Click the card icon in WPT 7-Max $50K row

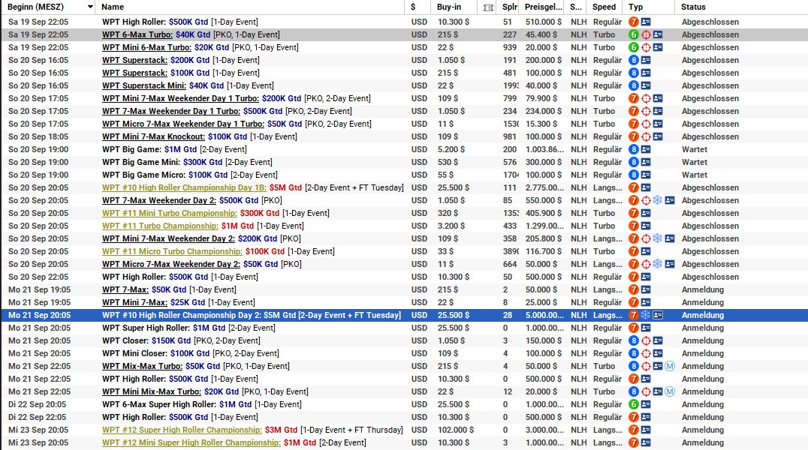coord(646,289)
